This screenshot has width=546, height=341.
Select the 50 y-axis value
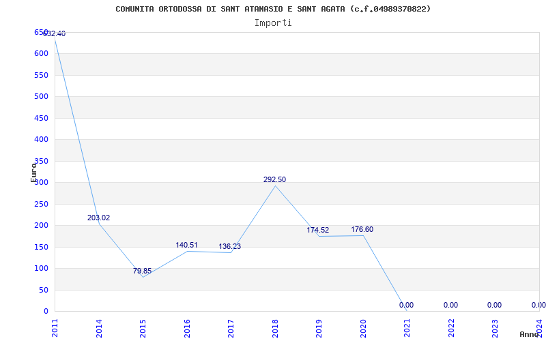click(x=44, y=291)
